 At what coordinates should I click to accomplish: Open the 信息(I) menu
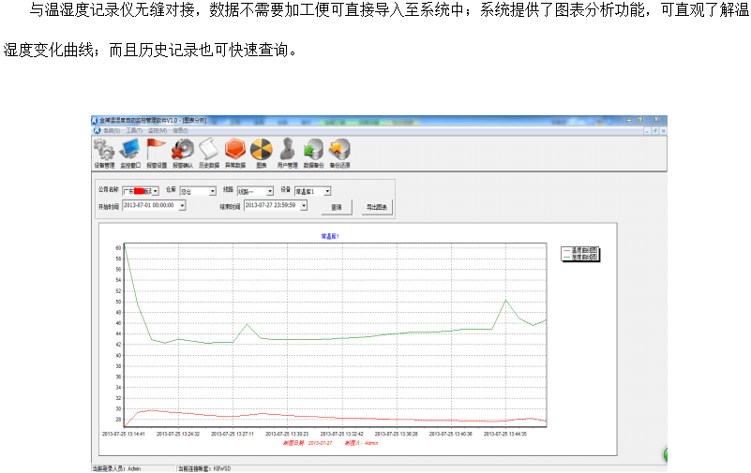click(x=180, y=130)
